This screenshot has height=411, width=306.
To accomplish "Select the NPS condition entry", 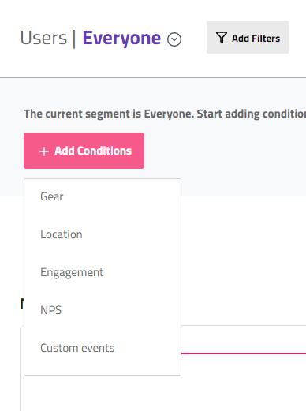I will pos(51,310).
